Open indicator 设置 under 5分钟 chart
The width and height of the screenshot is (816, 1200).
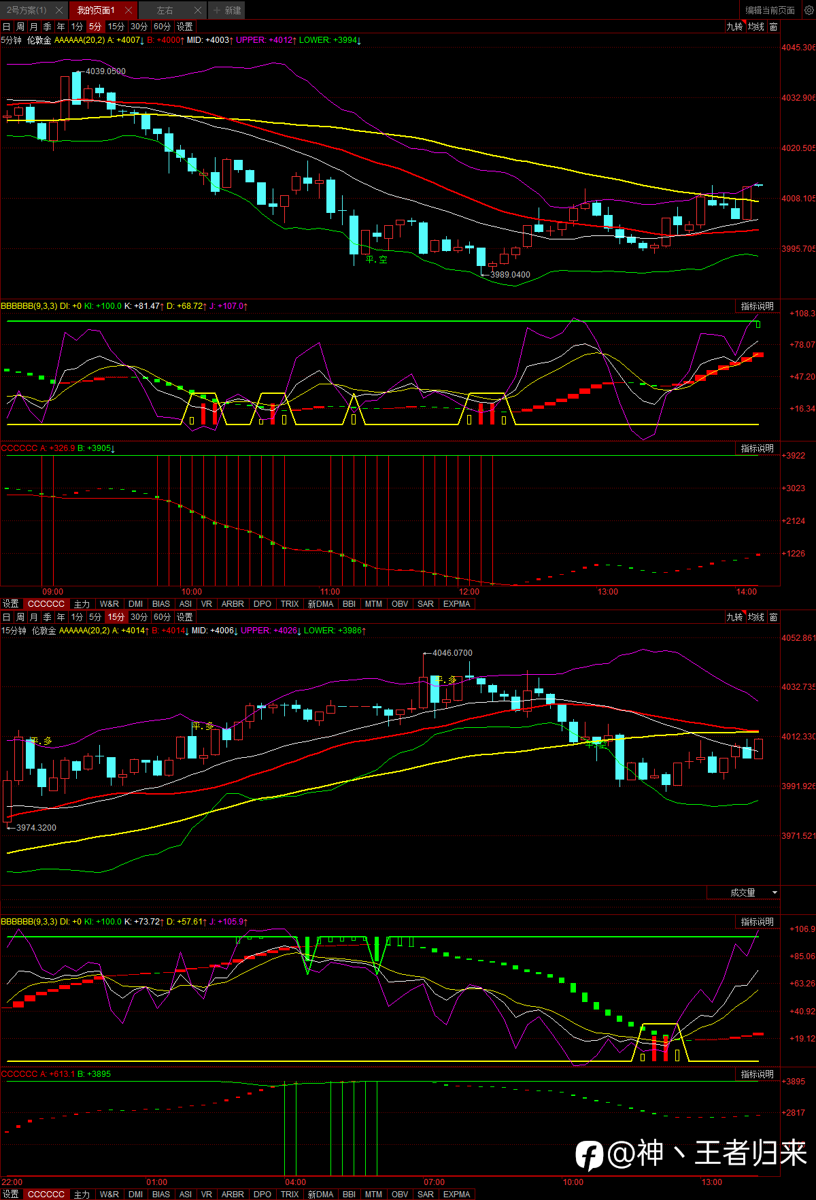tap(11, 604)
